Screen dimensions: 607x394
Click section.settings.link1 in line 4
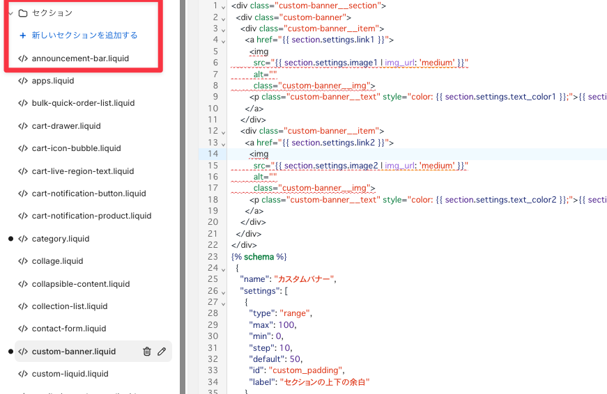click(x=333, y=40)
